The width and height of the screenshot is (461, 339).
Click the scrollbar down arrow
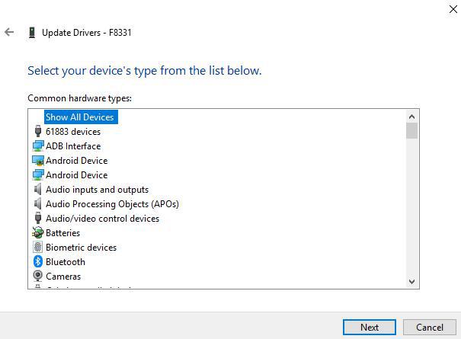coord(412,282)
